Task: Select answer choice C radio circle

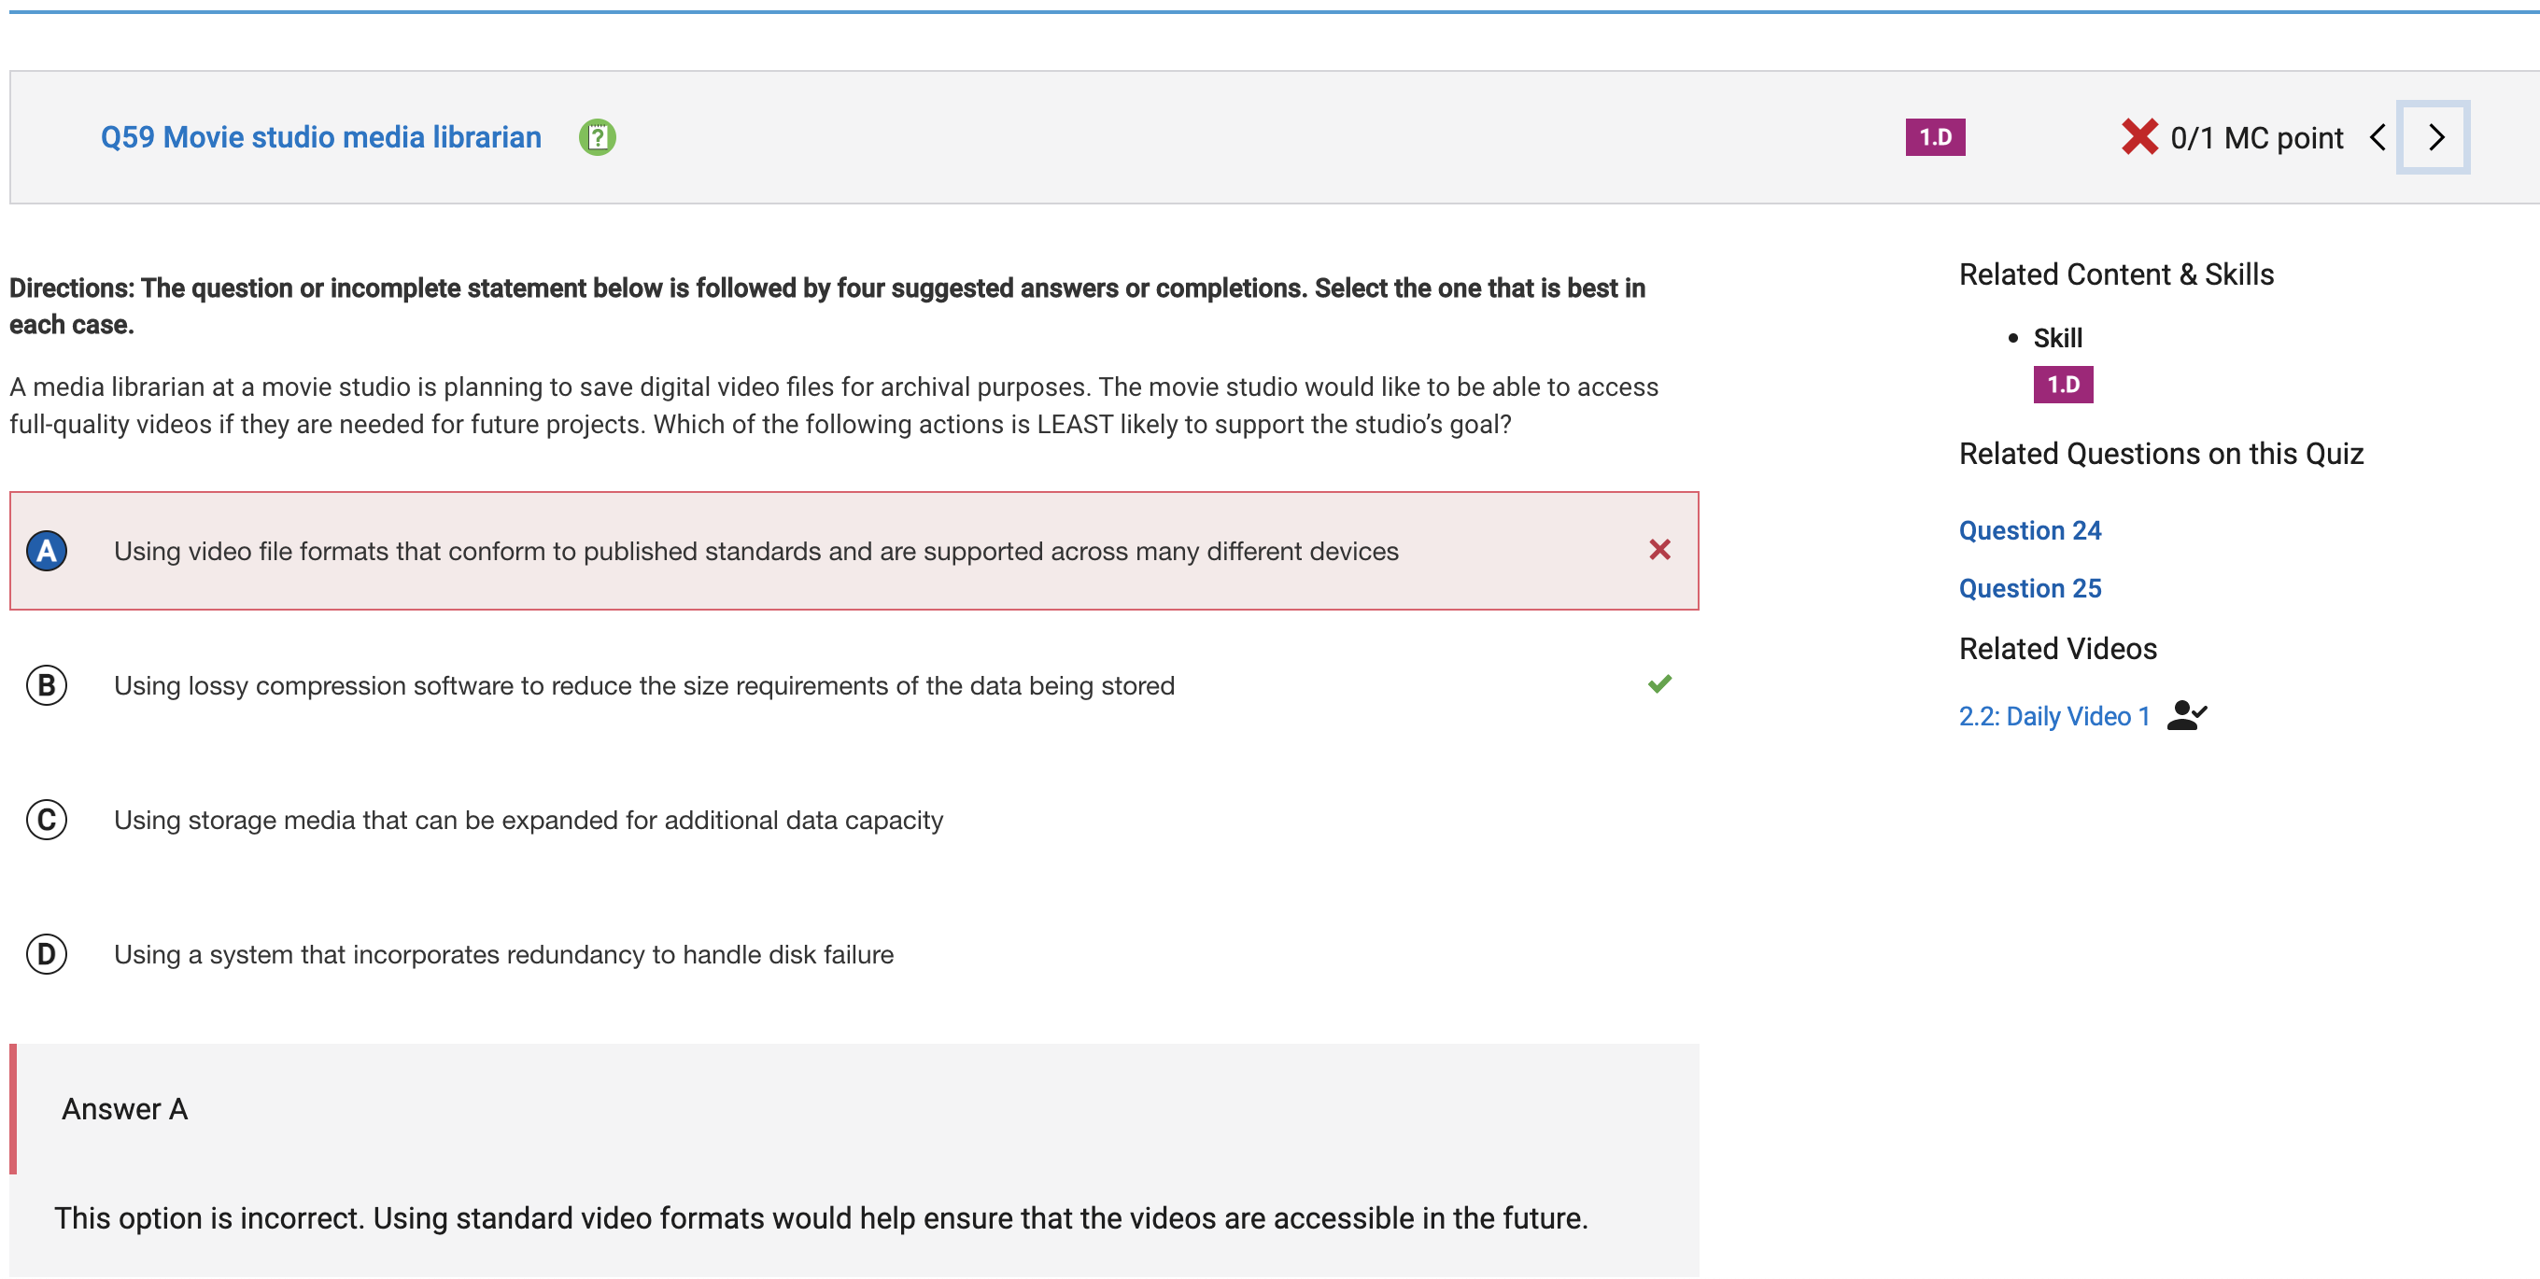Action: pos(47,821)
